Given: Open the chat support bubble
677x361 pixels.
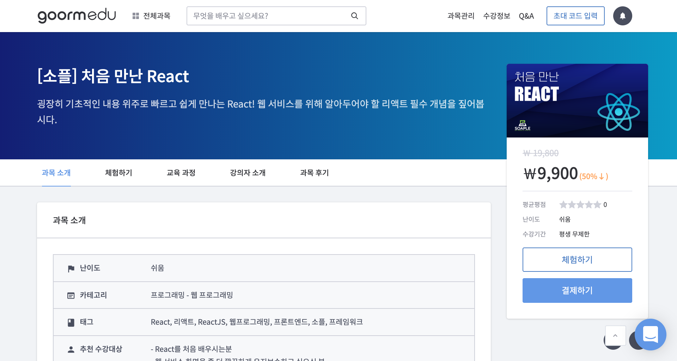Looking at the screenshot, I should (650, 334).
